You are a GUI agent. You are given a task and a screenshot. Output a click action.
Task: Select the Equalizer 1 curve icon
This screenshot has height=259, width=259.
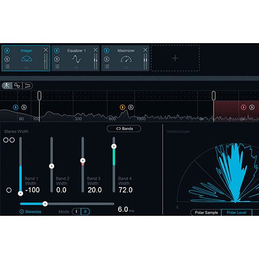(x=77, y=59)
